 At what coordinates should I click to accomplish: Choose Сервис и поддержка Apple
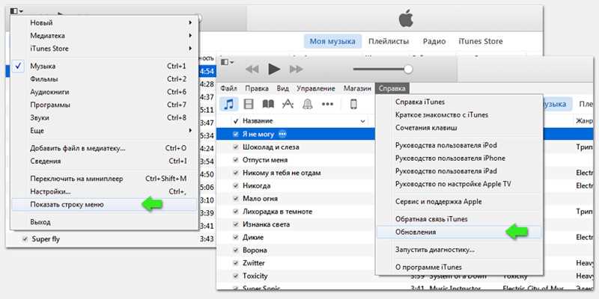tap(459, 201)
